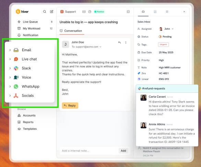
Task: Switch to the grid tab in right panel
Action: tap(167, 12)
